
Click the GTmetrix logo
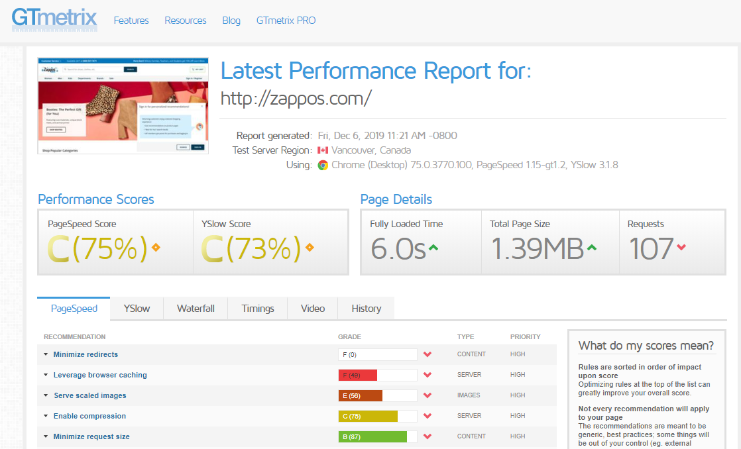tap(54, 20)
